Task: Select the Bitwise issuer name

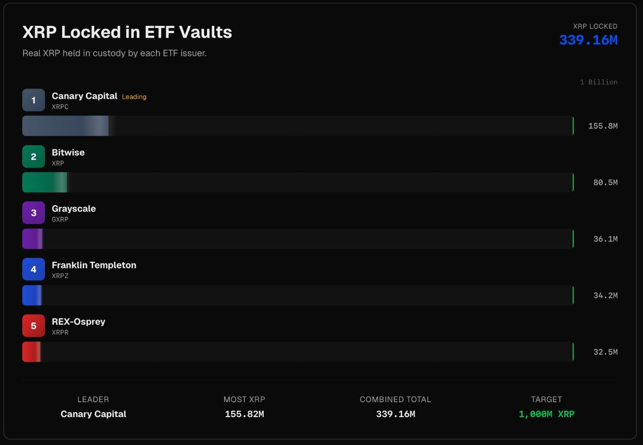Action: [68, 152]
